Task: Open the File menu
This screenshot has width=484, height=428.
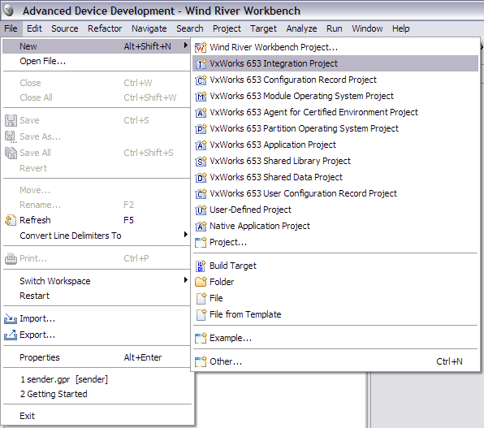Action: [11, 28]
